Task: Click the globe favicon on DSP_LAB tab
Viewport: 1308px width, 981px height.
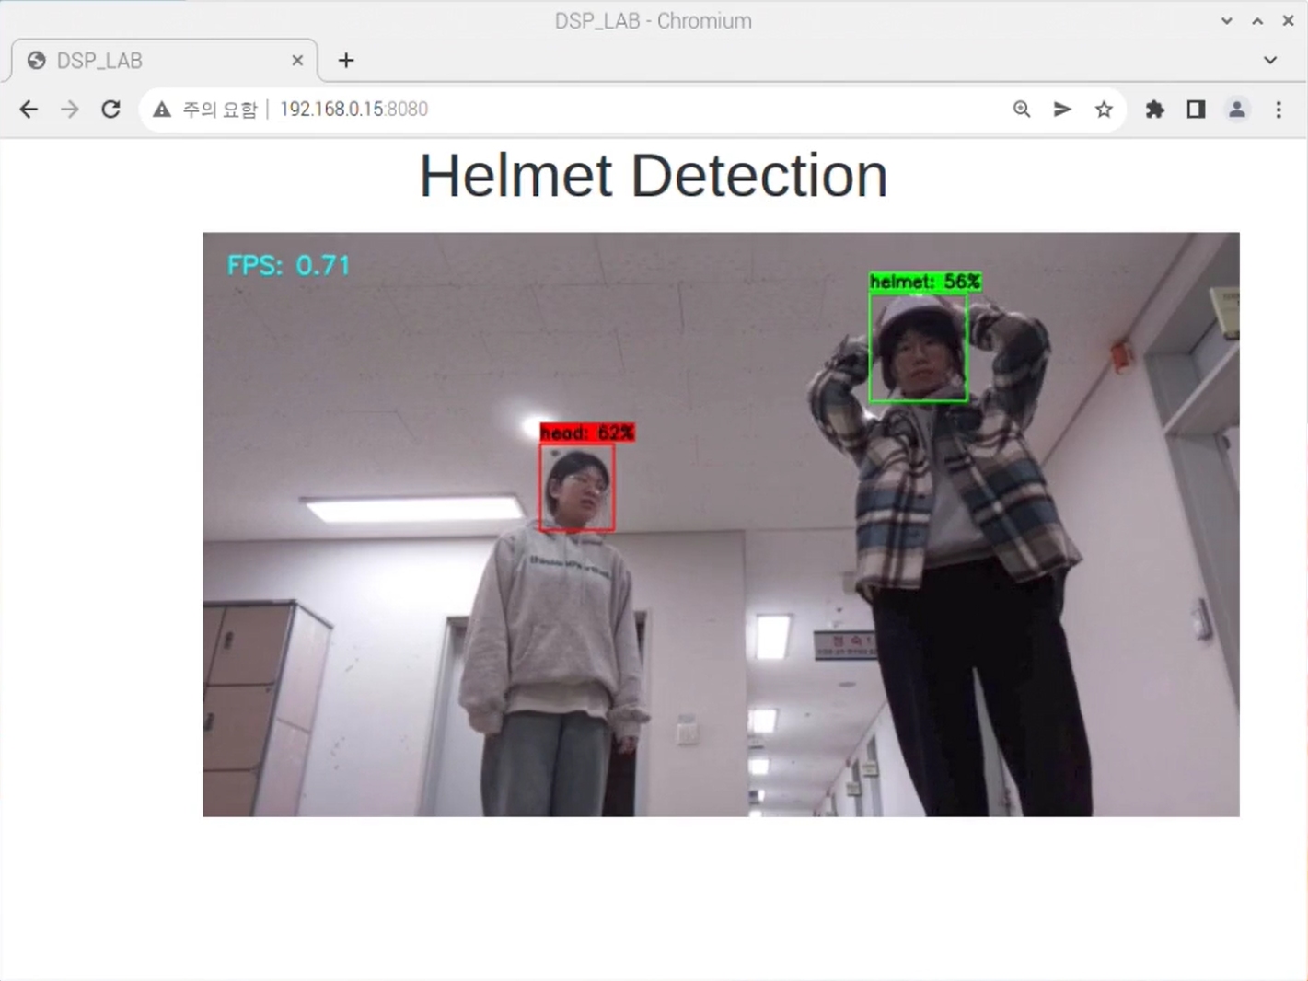Action: (36, 60)
